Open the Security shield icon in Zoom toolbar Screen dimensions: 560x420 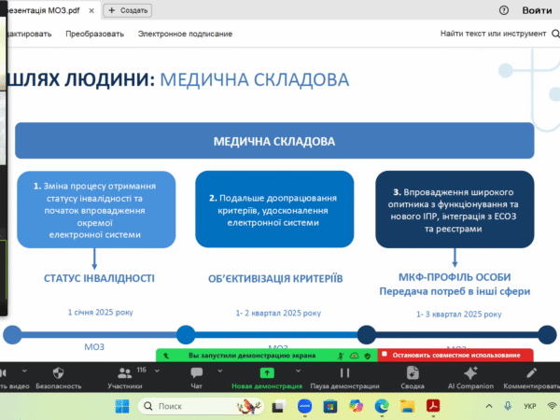coord(58,373)
